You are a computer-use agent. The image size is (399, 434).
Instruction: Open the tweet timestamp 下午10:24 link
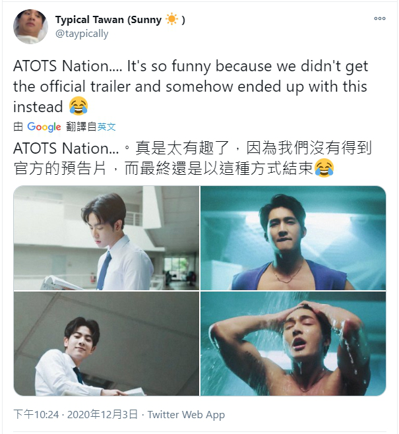tap(36, 414)
